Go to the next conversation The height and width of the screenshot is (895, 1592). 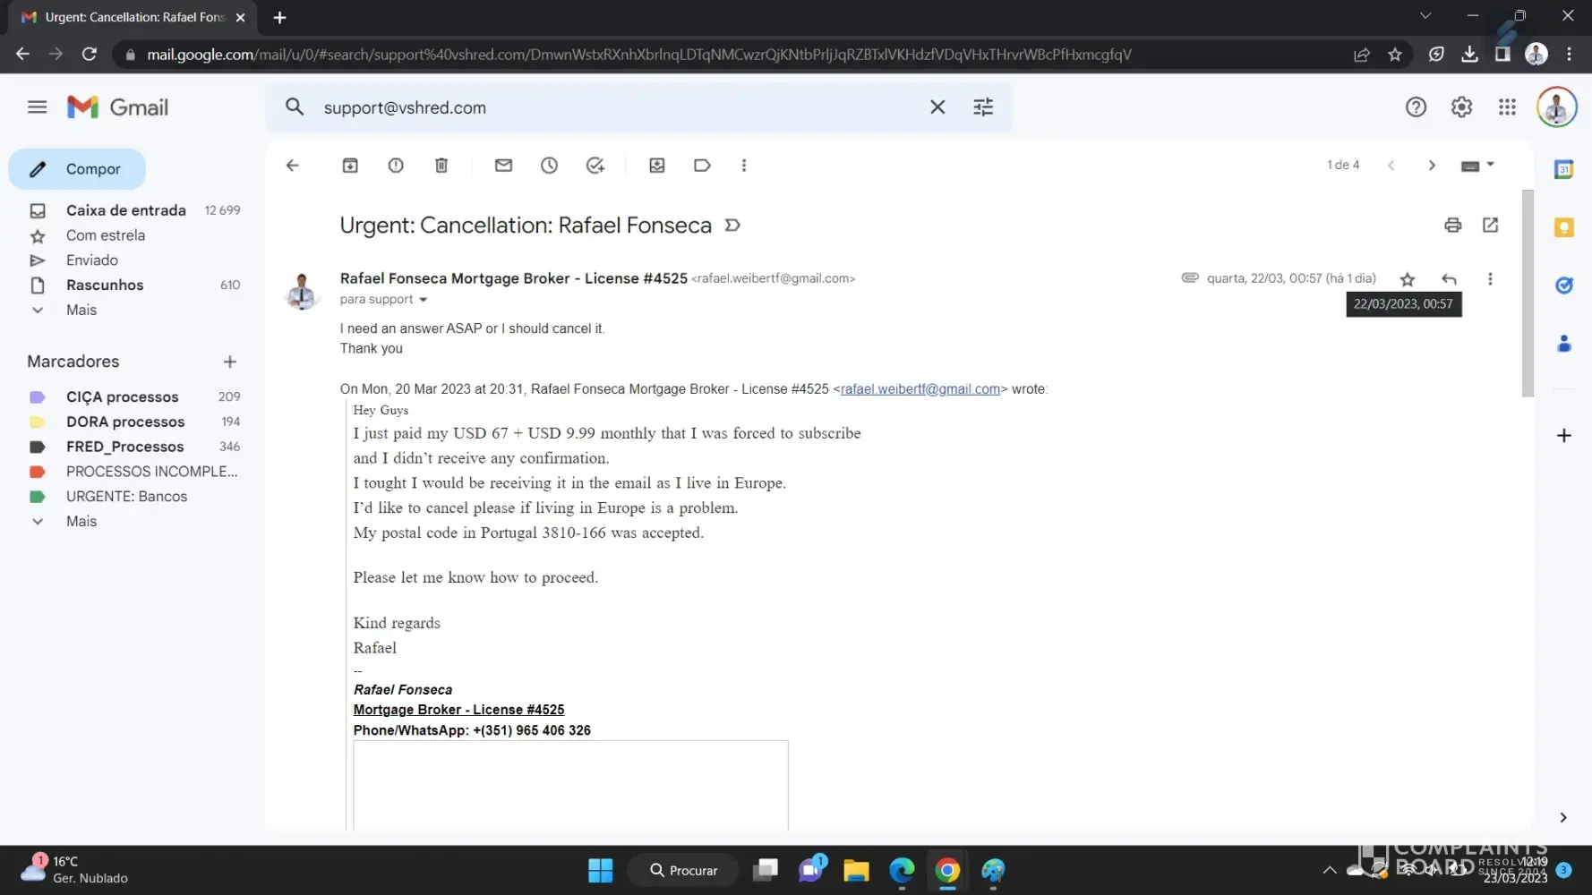click(1432, 166)
